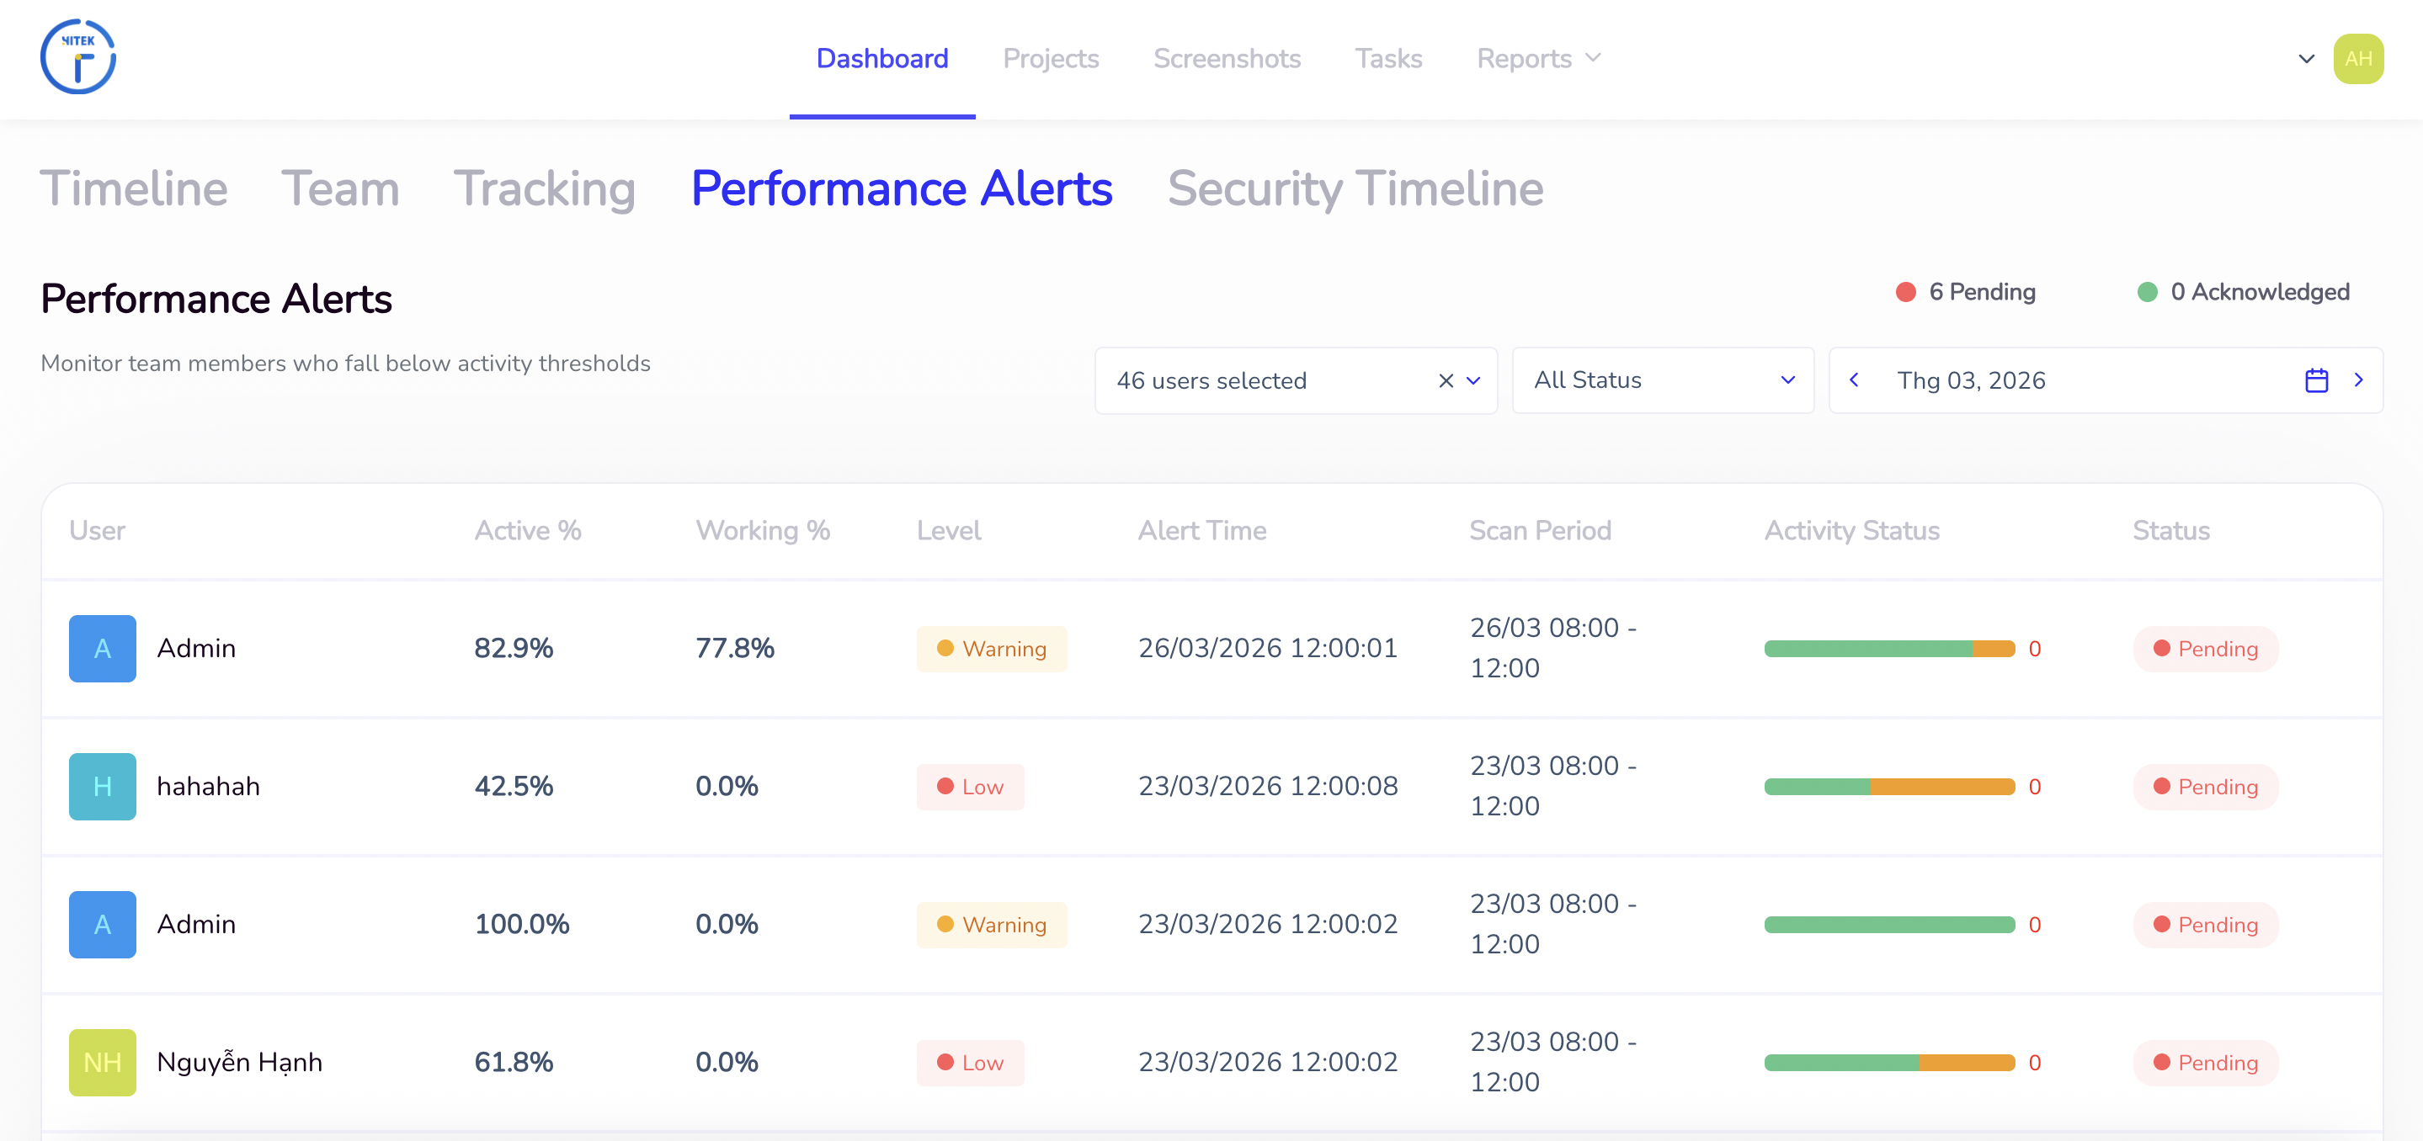Click the H avatar for hahahah
The image size is (2423, 1141).
(x=103, y=787)
